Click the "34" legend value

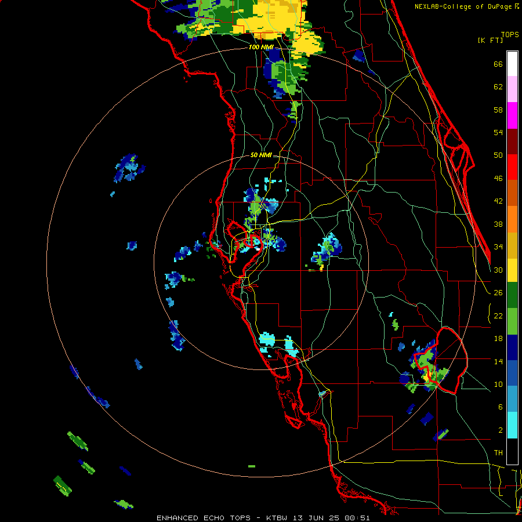498,247
